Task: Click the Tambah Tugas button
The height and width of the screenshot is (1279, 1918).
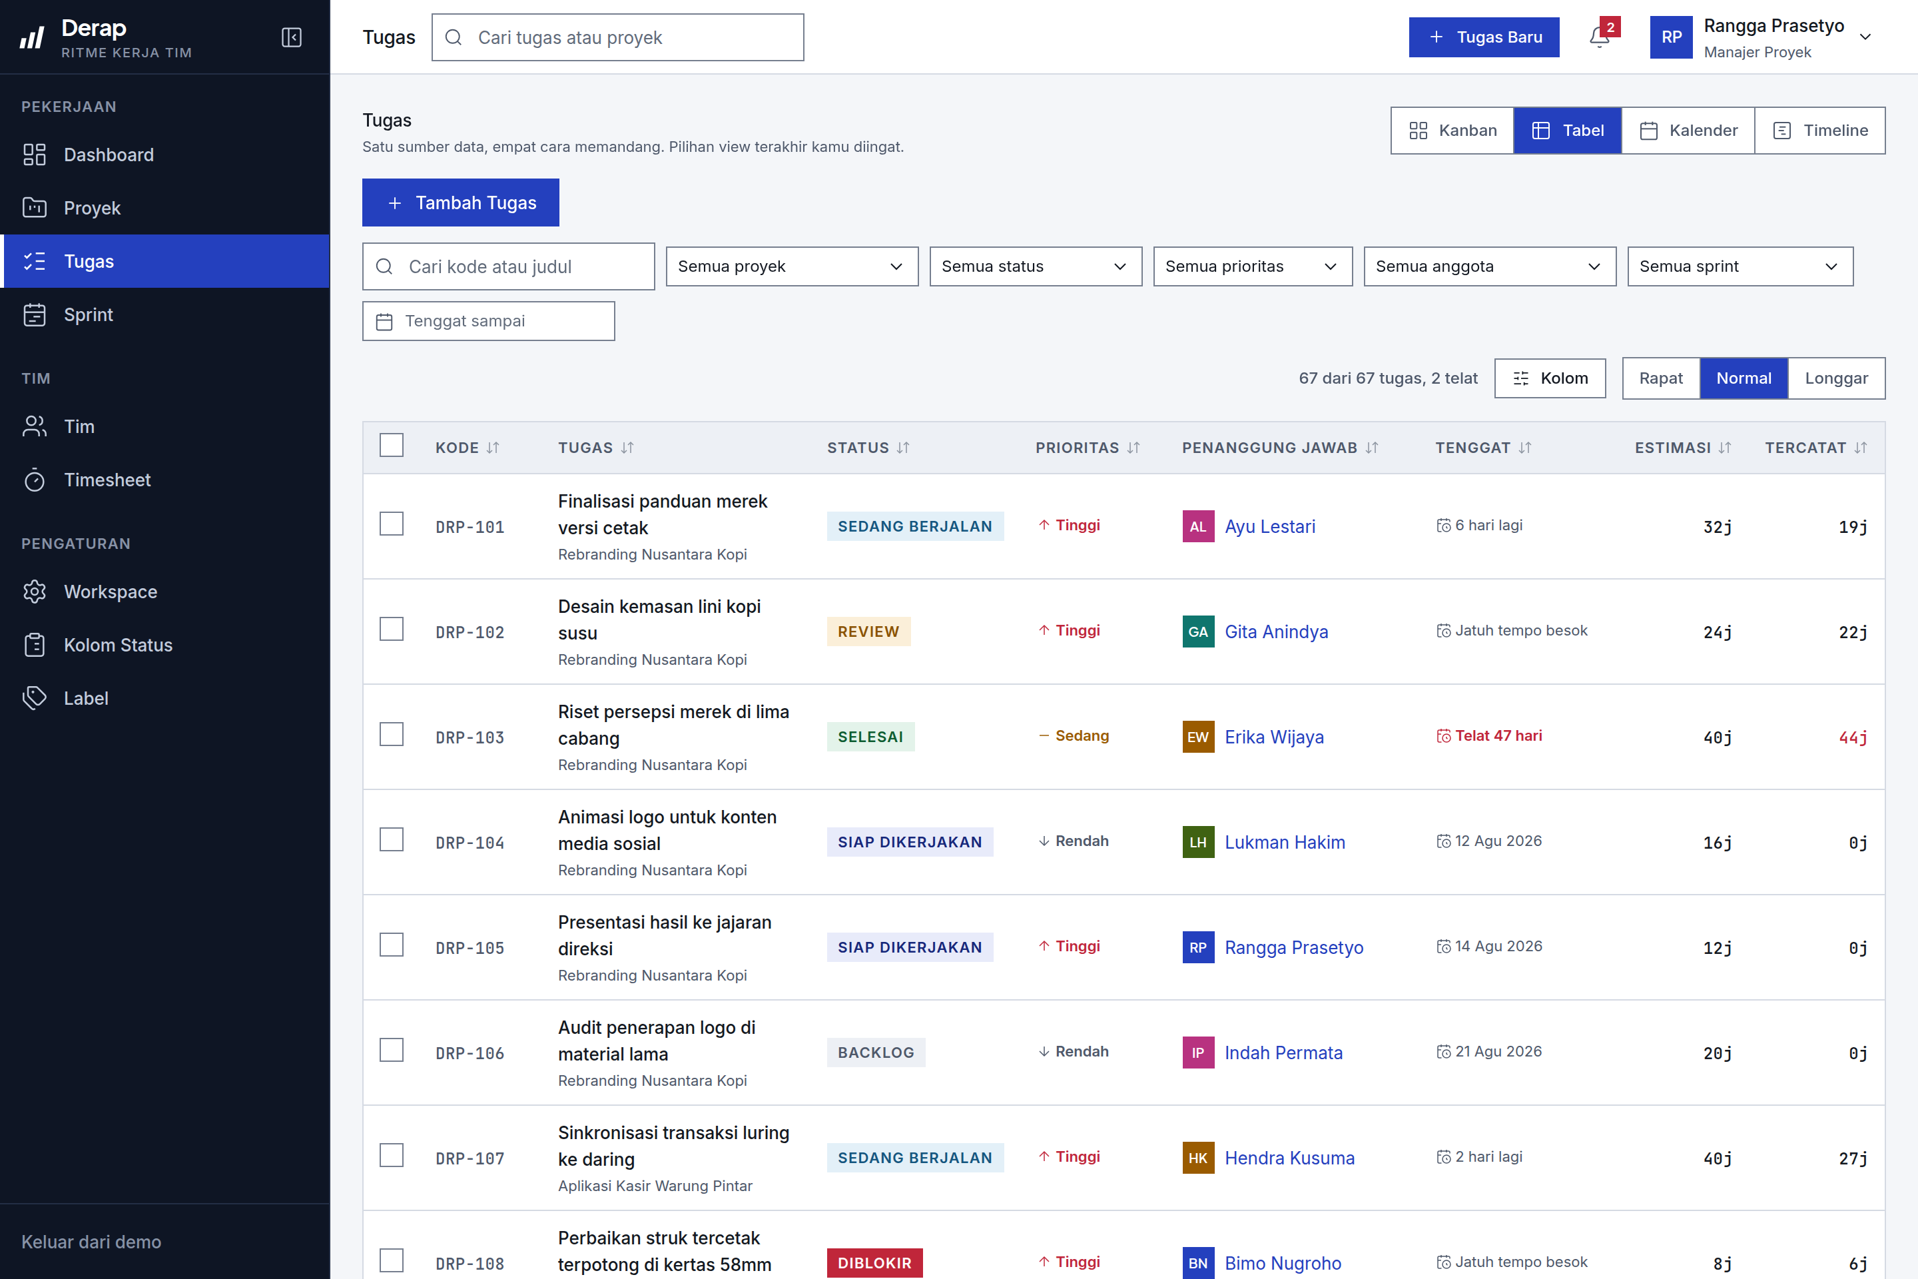Action: (x=461, y=203)
